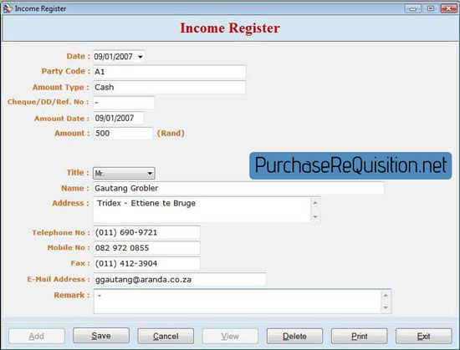Image resolution: width=460 pixels, height=350 pixels.
Task: Click the Save button
Action: [101, 336]
